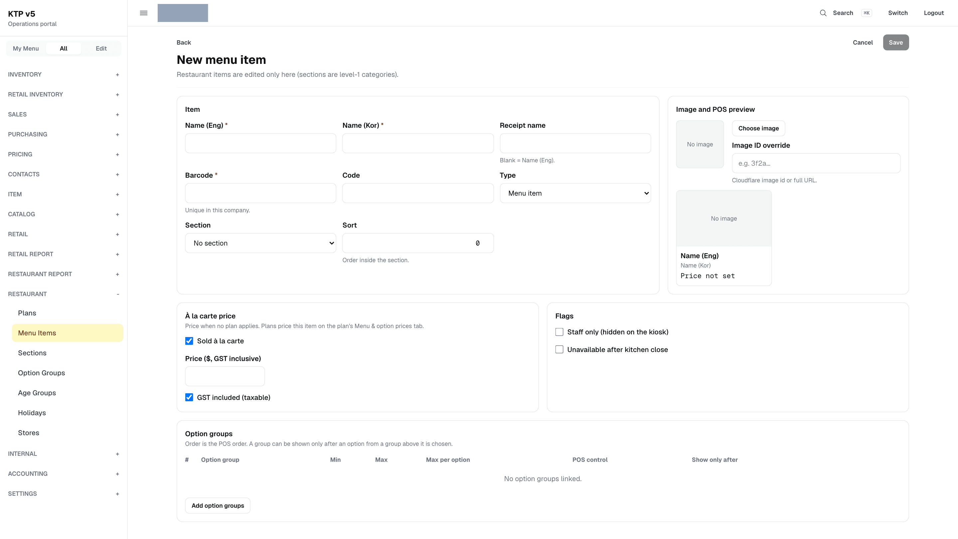
Task: Open the Type dropdown
Action: click(x=575, y=193)
